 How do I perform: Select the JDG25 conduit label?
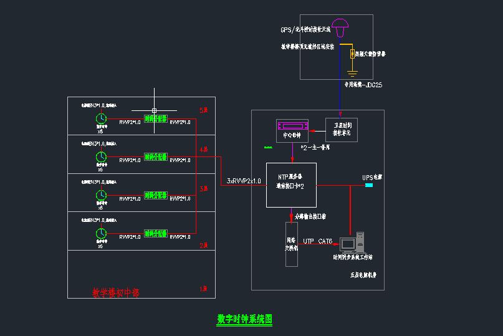click(363, 84)
